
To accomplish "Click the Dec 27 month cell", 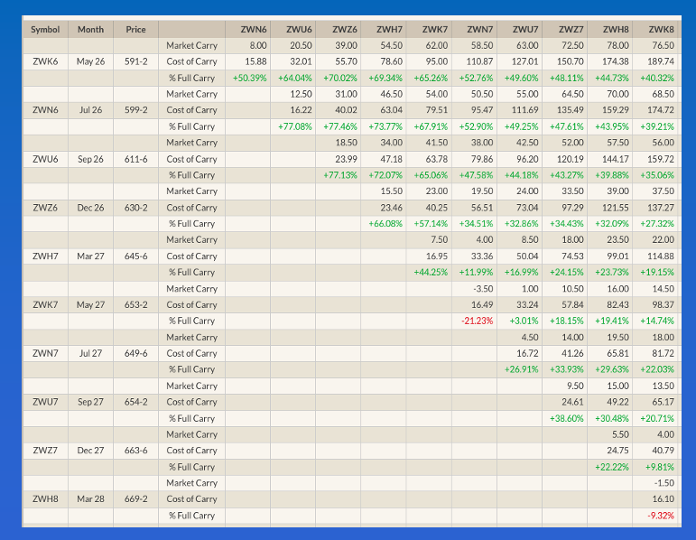I will (x=90, y=450).
